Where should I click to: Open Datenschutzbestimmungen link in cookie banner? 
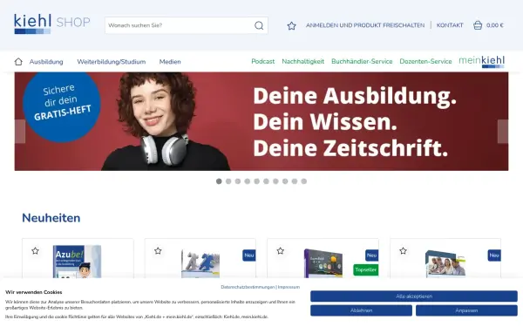tap(248, 287)
